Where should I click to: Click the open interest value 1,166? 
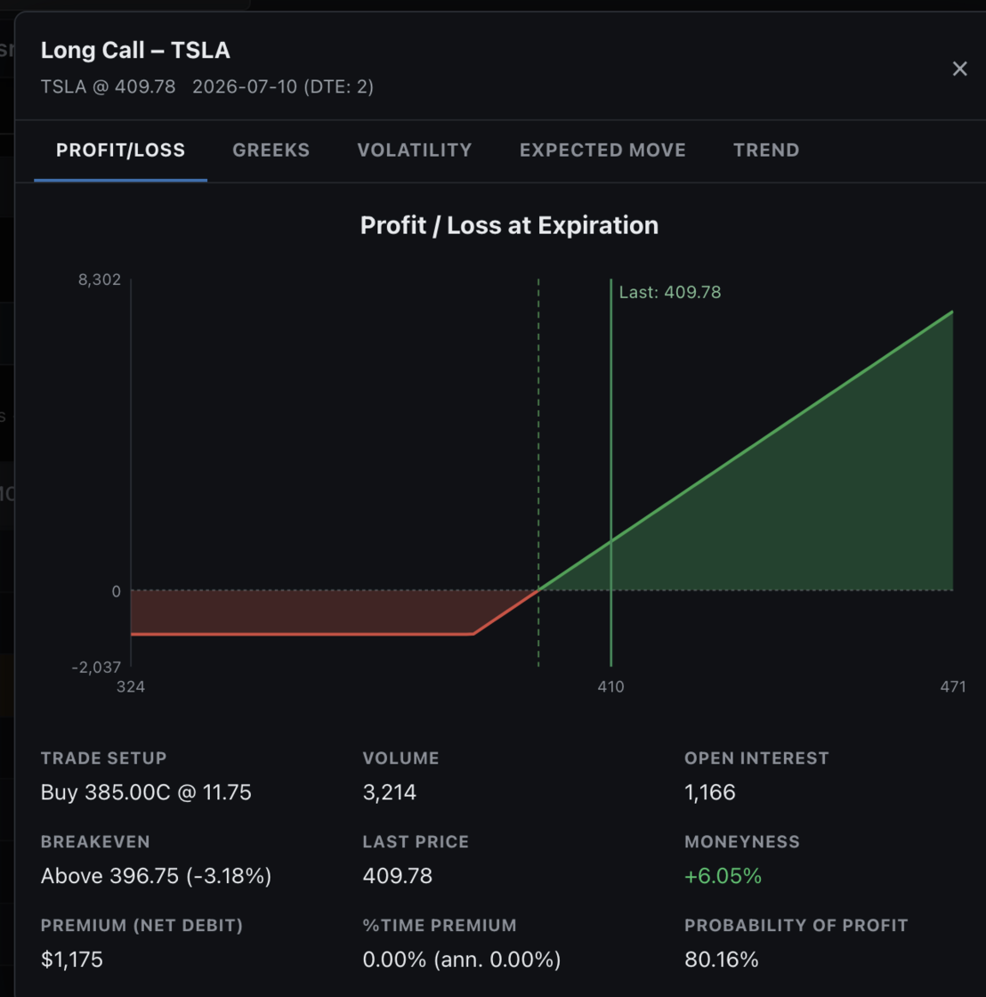point(709,792)
